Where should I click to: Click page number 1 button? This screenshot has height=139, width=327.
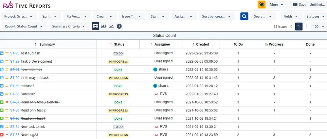coord(299,27)
